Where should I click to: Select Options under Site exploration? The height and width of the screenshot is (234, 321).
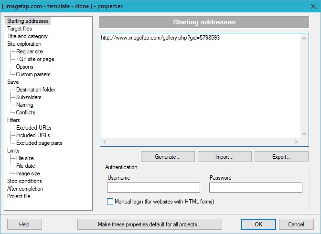[x=24, y=67]
